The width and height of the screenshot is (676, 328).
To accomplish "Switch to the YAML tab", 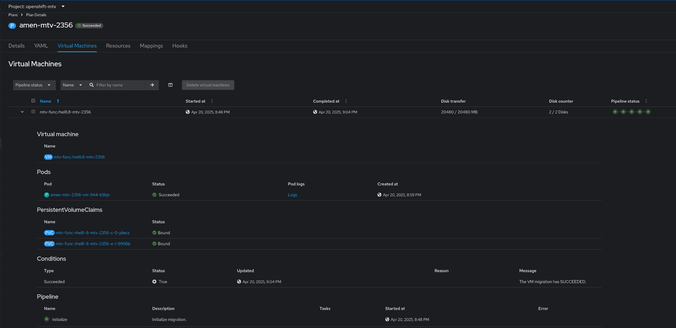I will [x=41, y=46].
